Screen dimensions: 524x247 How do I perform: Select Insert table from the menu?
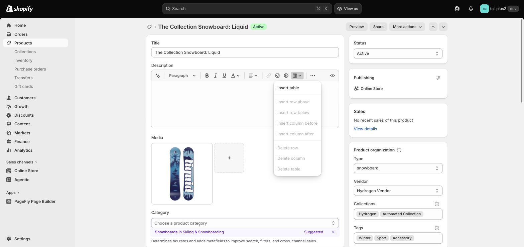coord(297,88)
